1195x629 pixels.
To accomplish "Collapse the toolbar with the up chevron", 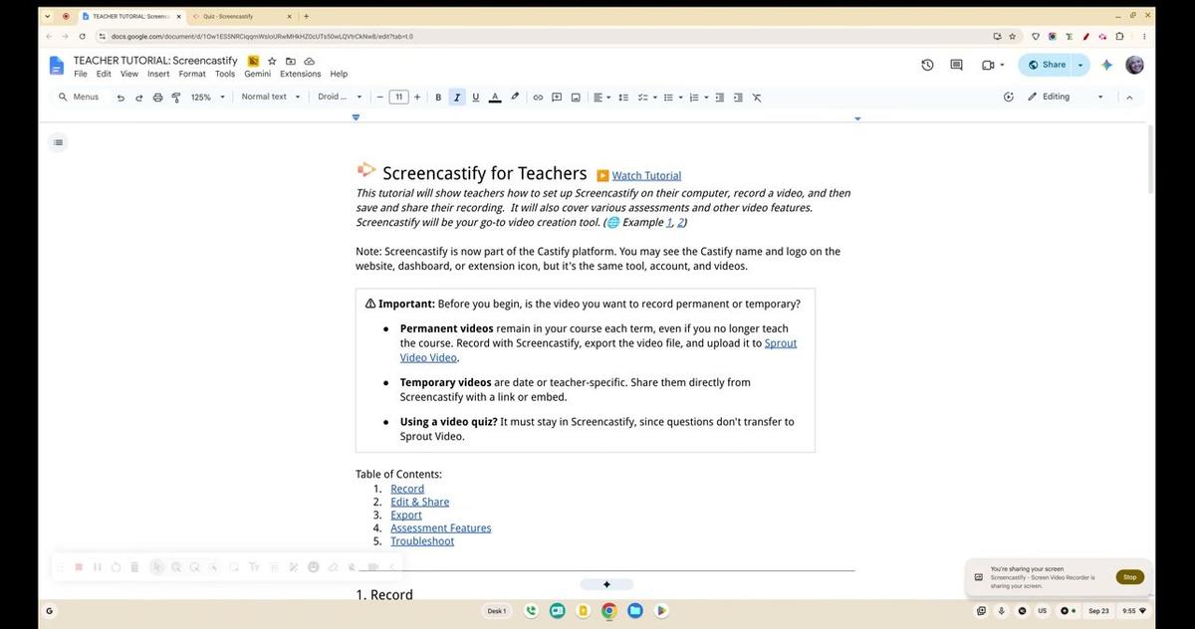I will pos(1129,98).
